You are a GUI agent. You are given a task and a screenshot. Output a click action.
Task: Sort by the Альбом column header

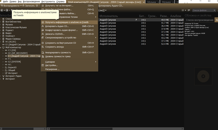(175, 16)
